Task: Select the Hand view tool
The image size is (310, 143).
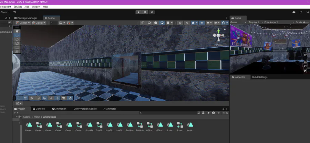Action: (x=17, y=31)
